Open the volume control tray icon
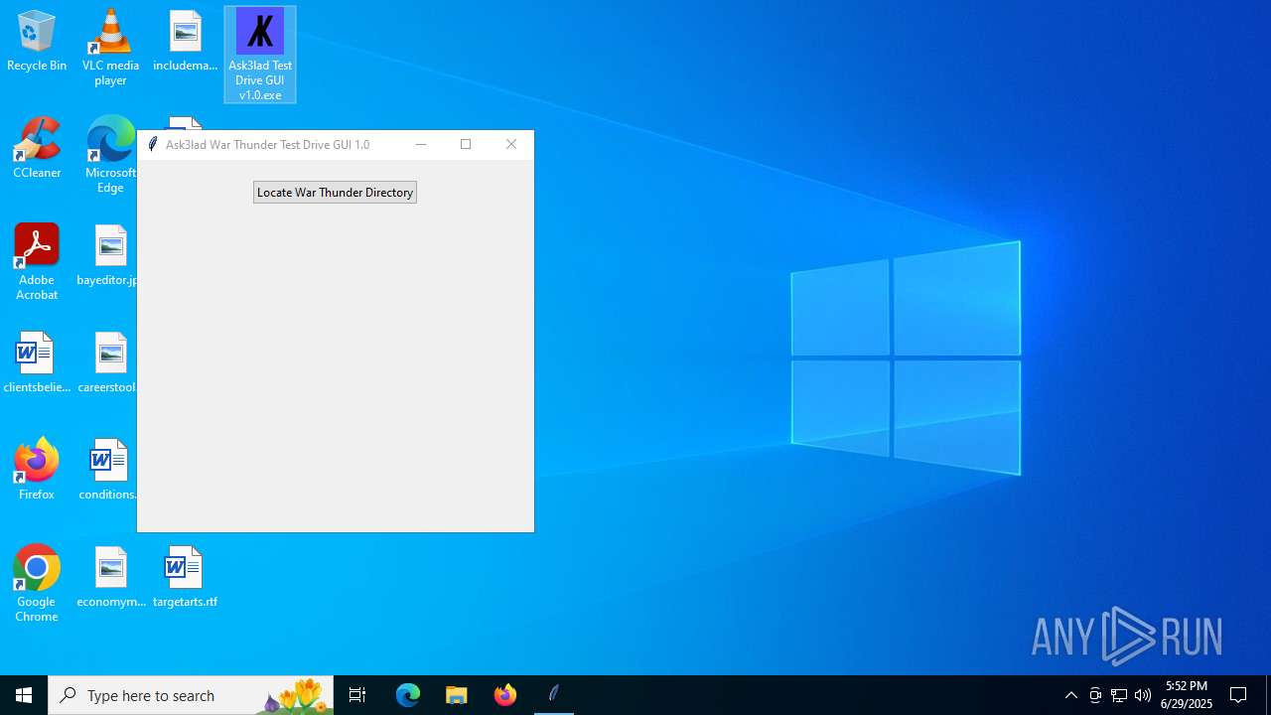This screenshot has width=1271, height=715. pos(1143,695)
